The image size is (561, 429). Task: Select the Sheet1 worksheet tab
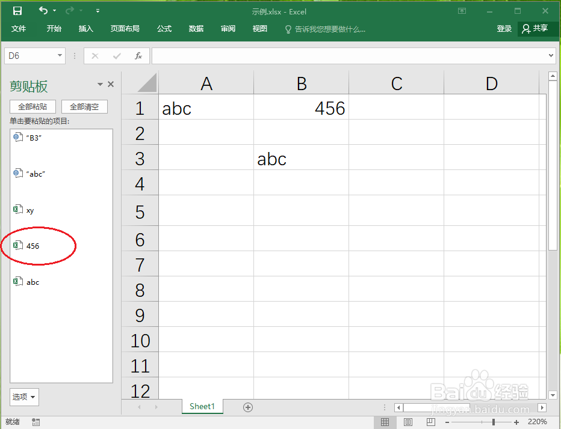point(202,407)
